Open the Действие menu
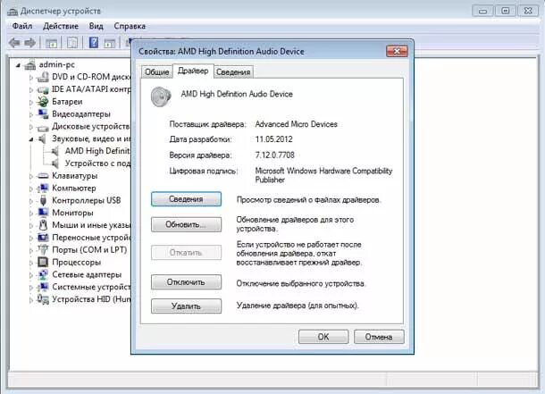The height and width of the screenshot is (394, 545). tap(61, 26)
